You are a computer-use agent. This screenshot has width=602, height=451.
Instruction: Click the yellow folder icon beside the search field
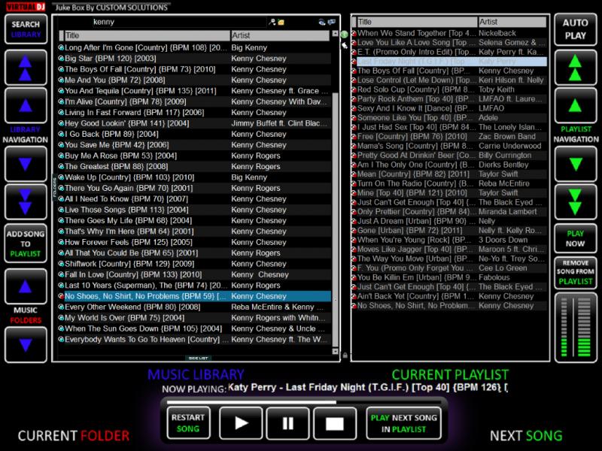[281, 23]
